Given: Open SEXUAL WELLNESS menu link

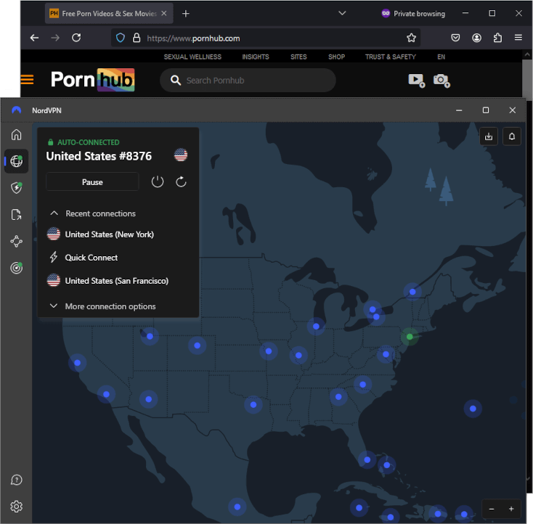Looking at the screenshot, I should click(x=192, y=57).
